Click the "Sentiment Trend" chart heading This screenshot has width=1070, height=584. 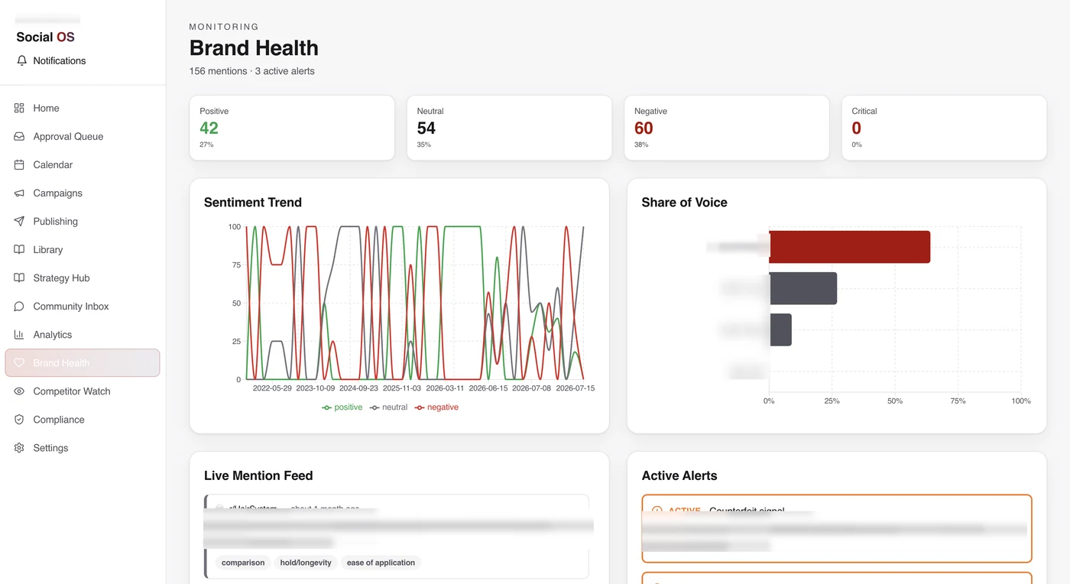click(x=253, y=203)
